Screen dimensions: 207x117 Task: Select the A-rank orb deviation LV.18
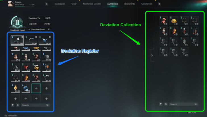(x=47, y=67)
